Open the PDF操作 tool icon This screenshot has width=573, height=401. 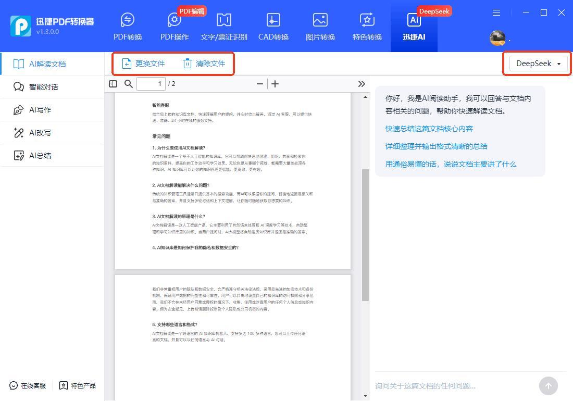point(174,21)
